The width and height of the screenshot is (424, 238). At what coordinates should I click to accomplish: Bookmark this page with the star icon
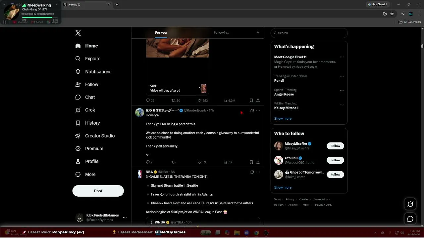pos(392,14)
